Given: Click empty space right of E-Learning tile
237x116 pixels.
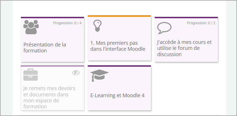Looking at the screenshot, I should [x=186, y=88].
